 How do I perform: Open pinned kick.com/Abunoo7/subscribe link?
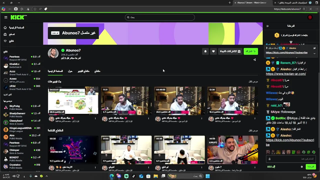click(x=286, y=53)
